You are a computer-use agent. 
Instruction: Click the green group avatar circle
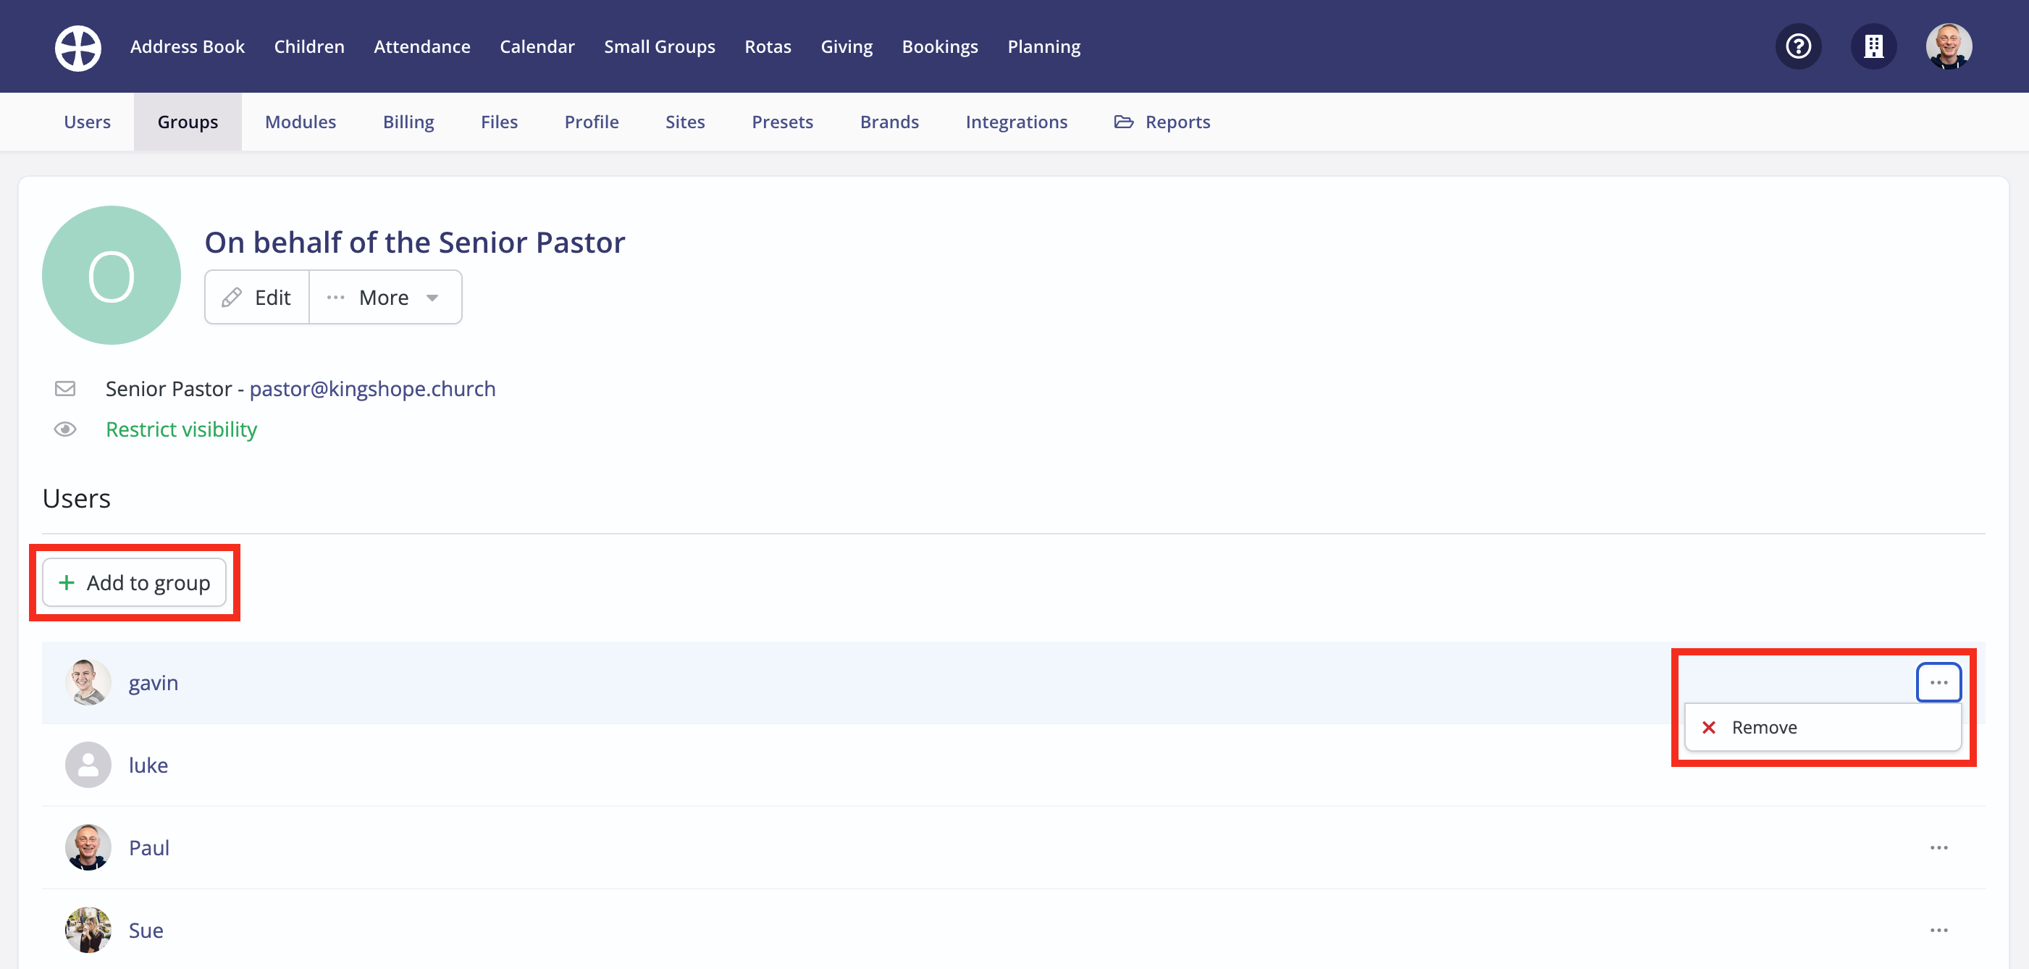pyautogui.click(x=111, y=275)
